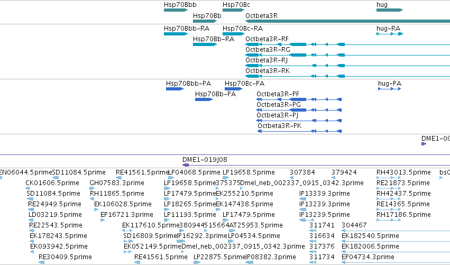Viewport: 450px width, 265px height.
Task: Select the EK052149.5prime label
Action: (x=152, y=246)
